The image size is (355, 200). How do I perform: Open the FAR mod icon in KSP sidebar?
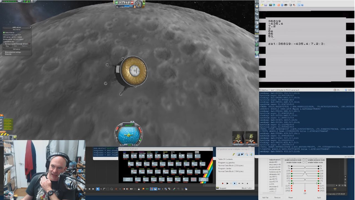pyautogui.click(x=257, y=36)
